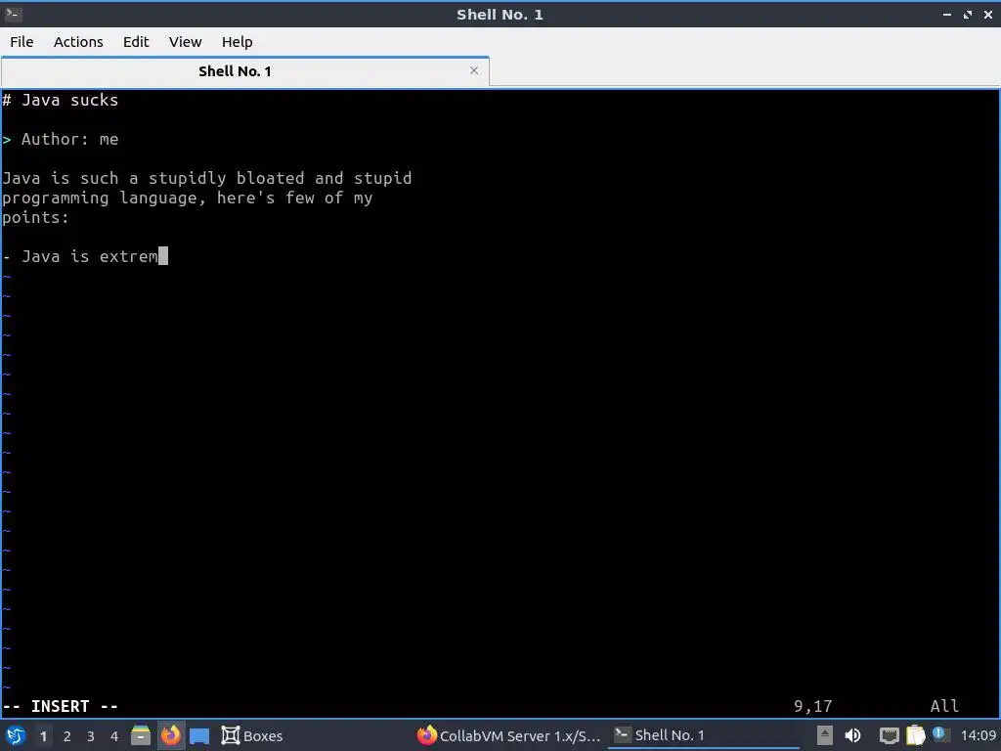Switch to the CollabVM Server Firefox window
The image size is (1001, 751).
pyautogui.click(x=508, y=735)
